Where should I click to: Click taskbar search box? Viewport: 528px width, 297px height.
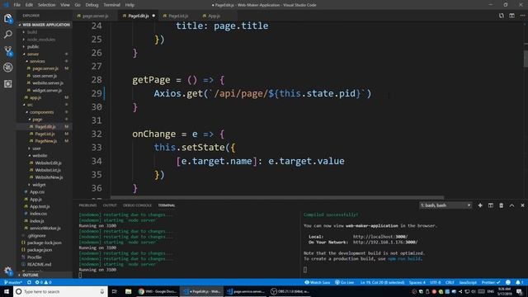click(x=60, y=291)
